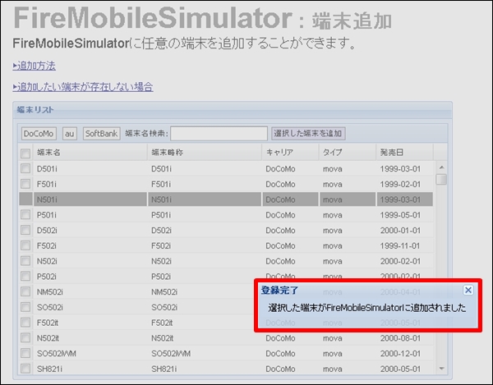Click the DoCoMo carrier in N502i row

[280, 261]
